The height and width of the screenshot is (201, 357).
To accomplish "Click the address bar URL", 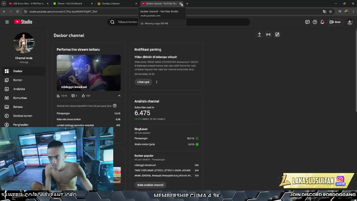I will [x=63, y=11].
